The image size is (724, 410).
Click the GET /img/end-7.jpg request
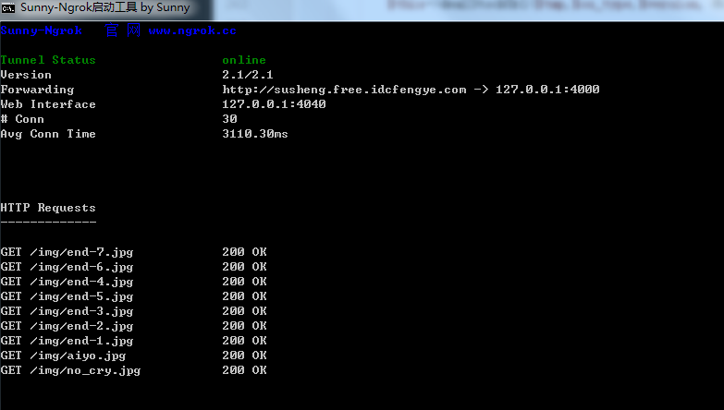tap(67, 252)
